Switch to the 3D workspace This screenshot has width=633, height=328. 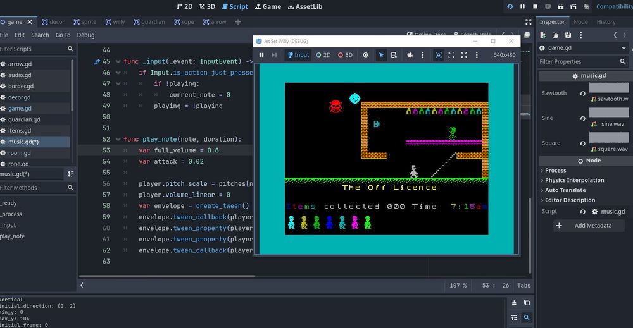207,6
